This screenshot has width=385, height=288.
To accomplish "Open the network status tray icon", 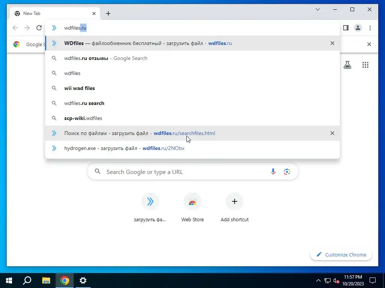I will [327, 280].
